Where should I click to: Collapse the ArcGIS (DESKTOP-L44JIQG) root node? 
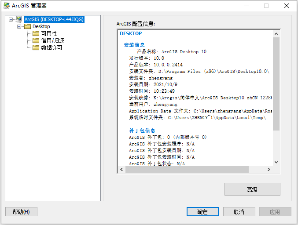[x=11, y=19]
